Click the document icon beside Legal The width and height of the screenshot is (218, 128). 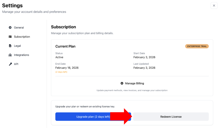coord(10,46)
